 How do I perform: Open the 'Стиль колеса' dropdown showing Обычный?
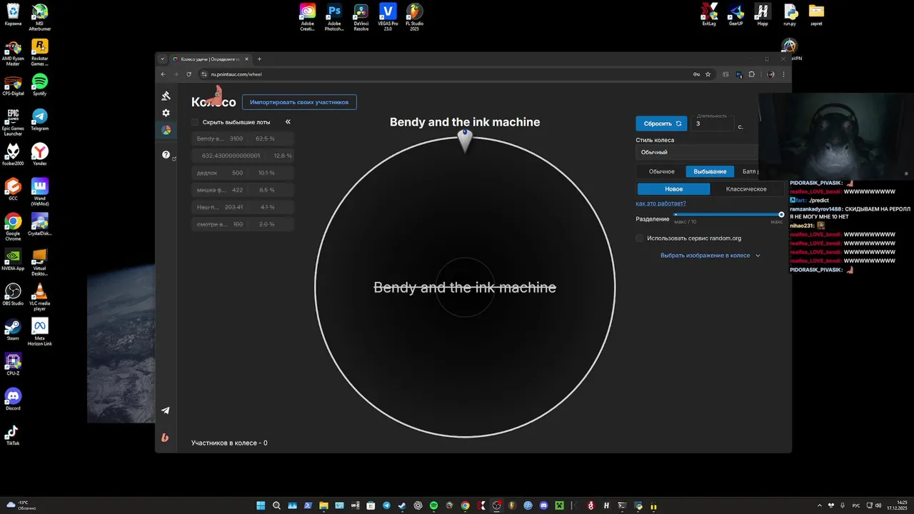(x=697, y=152)
